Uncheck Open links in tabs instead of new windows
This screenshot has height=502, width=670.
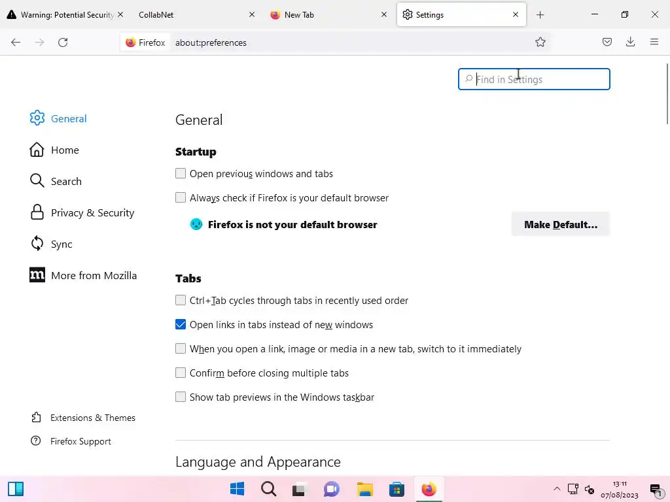click(181, 324)
